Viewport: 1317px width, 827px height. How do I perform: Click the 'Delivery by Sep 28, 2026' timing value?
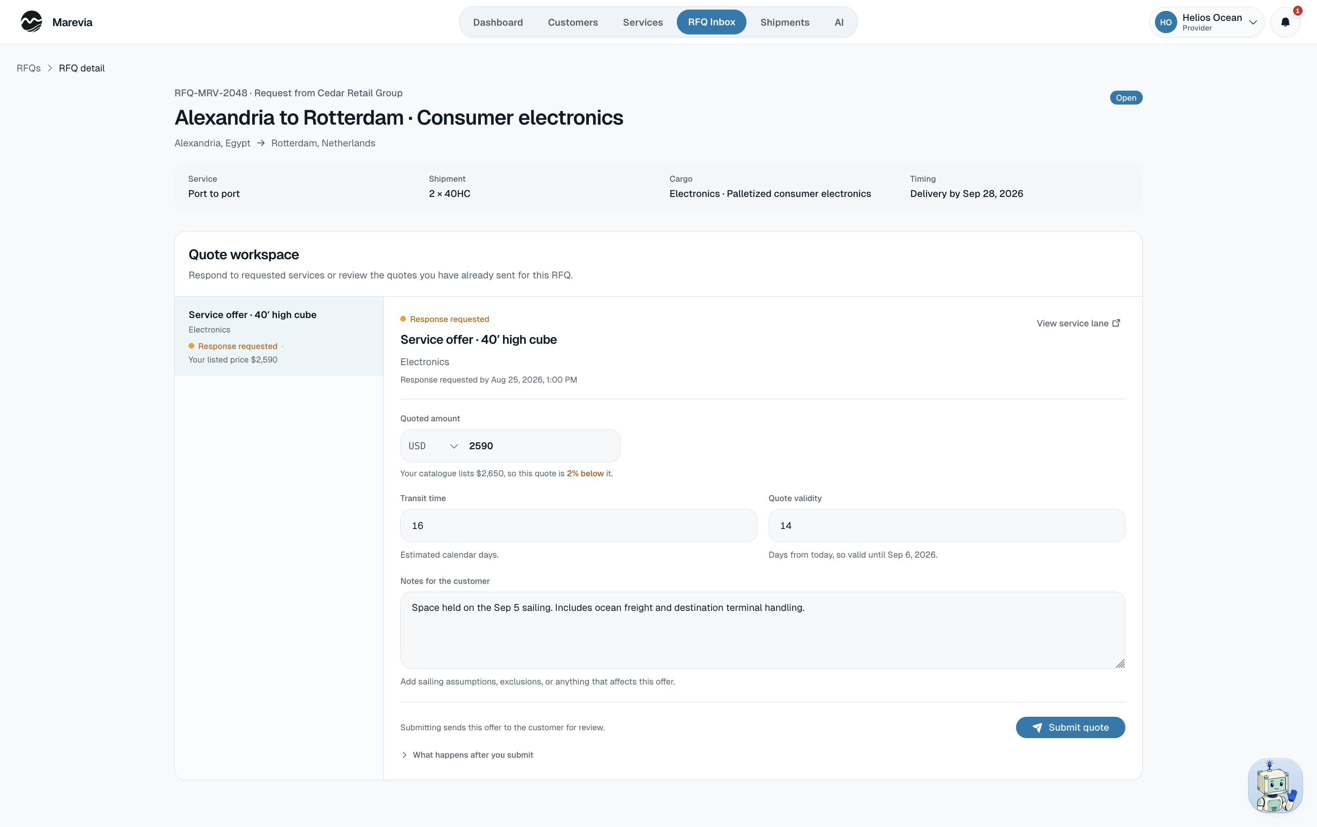tap(966, 193)
